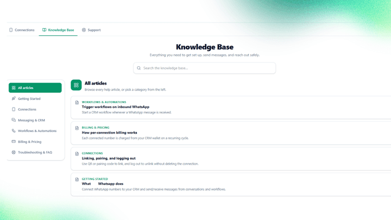Click the workflow icon for Workflows & Automations

tap(14, 131)
